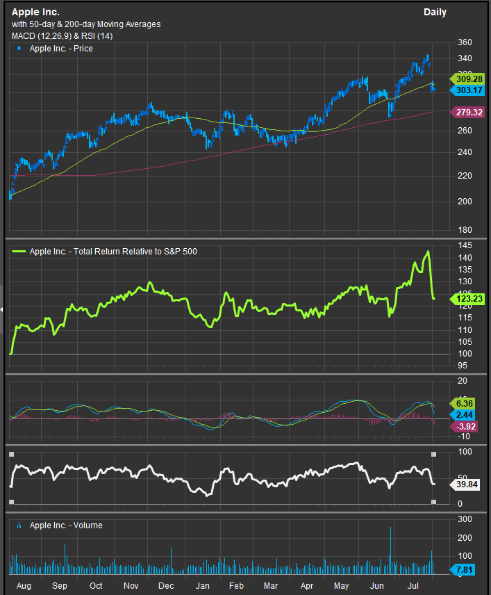Select the top-right handle square of the RSI panel
Viewport: 491px width, 595px height.
434,454
